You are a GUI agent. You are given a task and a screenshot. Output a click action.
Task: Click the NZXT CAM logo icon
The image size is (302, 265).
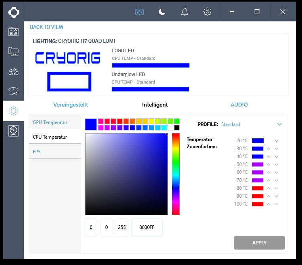point(14,12)
